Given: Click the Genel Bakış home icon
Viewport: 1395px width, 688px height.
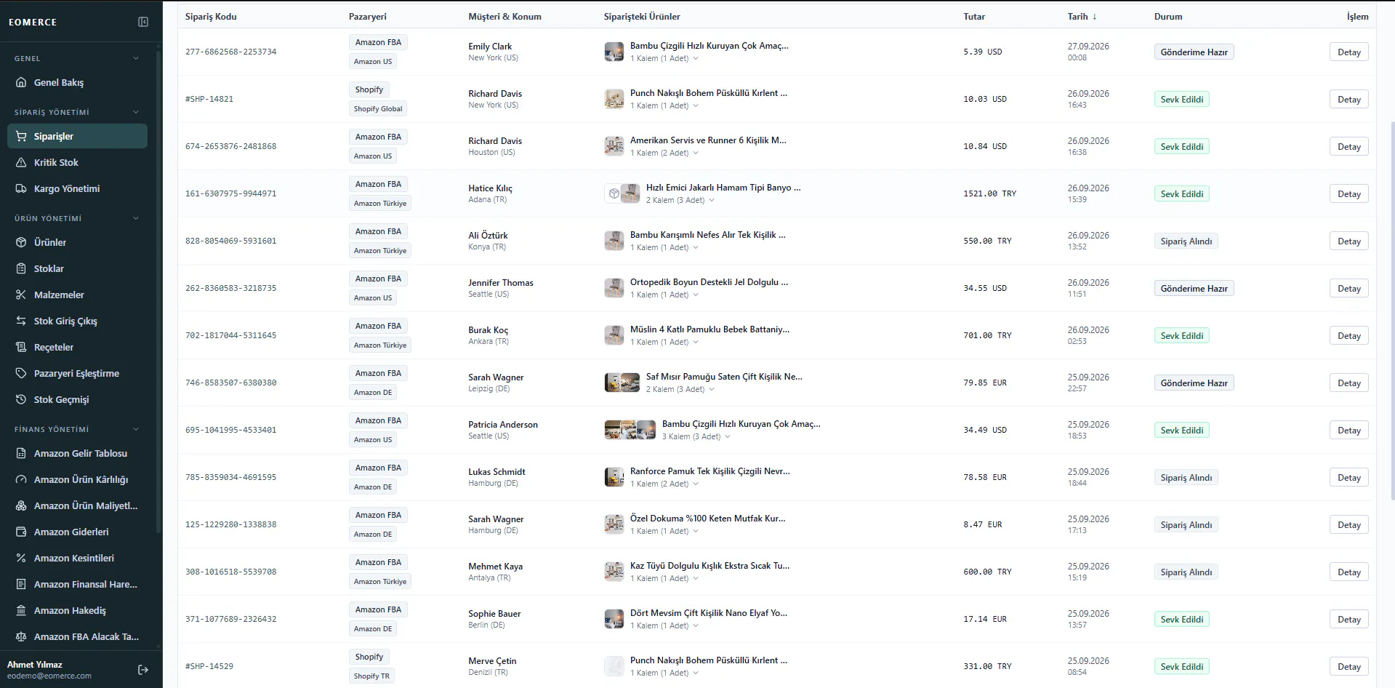Looking at the screenshot, I should click(21, 82).
